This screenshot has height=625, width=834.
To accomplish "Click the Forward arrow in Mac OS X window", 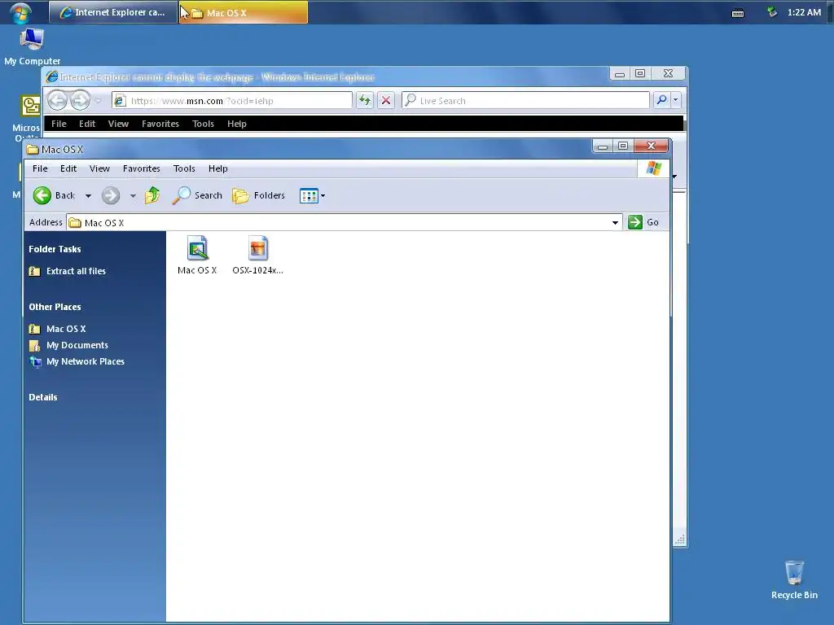I will click(x=111, y=195).
